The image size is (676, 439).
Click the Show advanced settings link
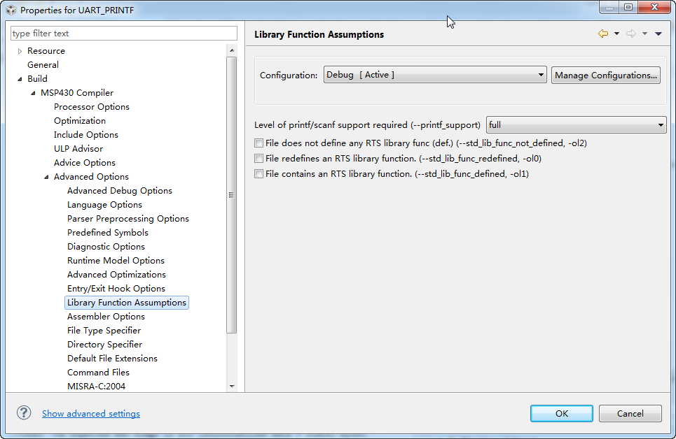[x=91, y=414]
